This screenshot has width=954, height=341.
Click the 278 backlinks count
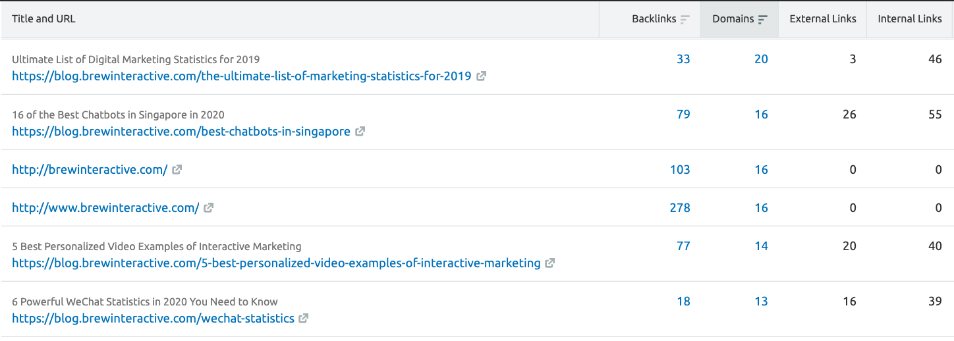(x=679, y=208)
